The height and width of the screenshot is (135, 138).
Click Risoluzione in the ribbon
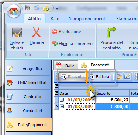point(66,32)
